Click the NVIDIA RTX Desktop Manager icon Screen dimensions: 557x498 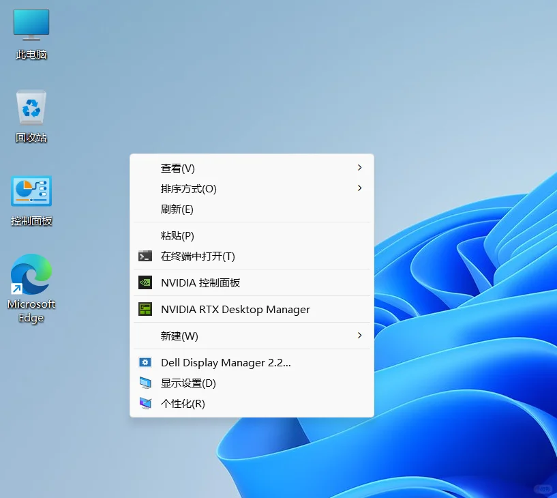coord(145,309)
